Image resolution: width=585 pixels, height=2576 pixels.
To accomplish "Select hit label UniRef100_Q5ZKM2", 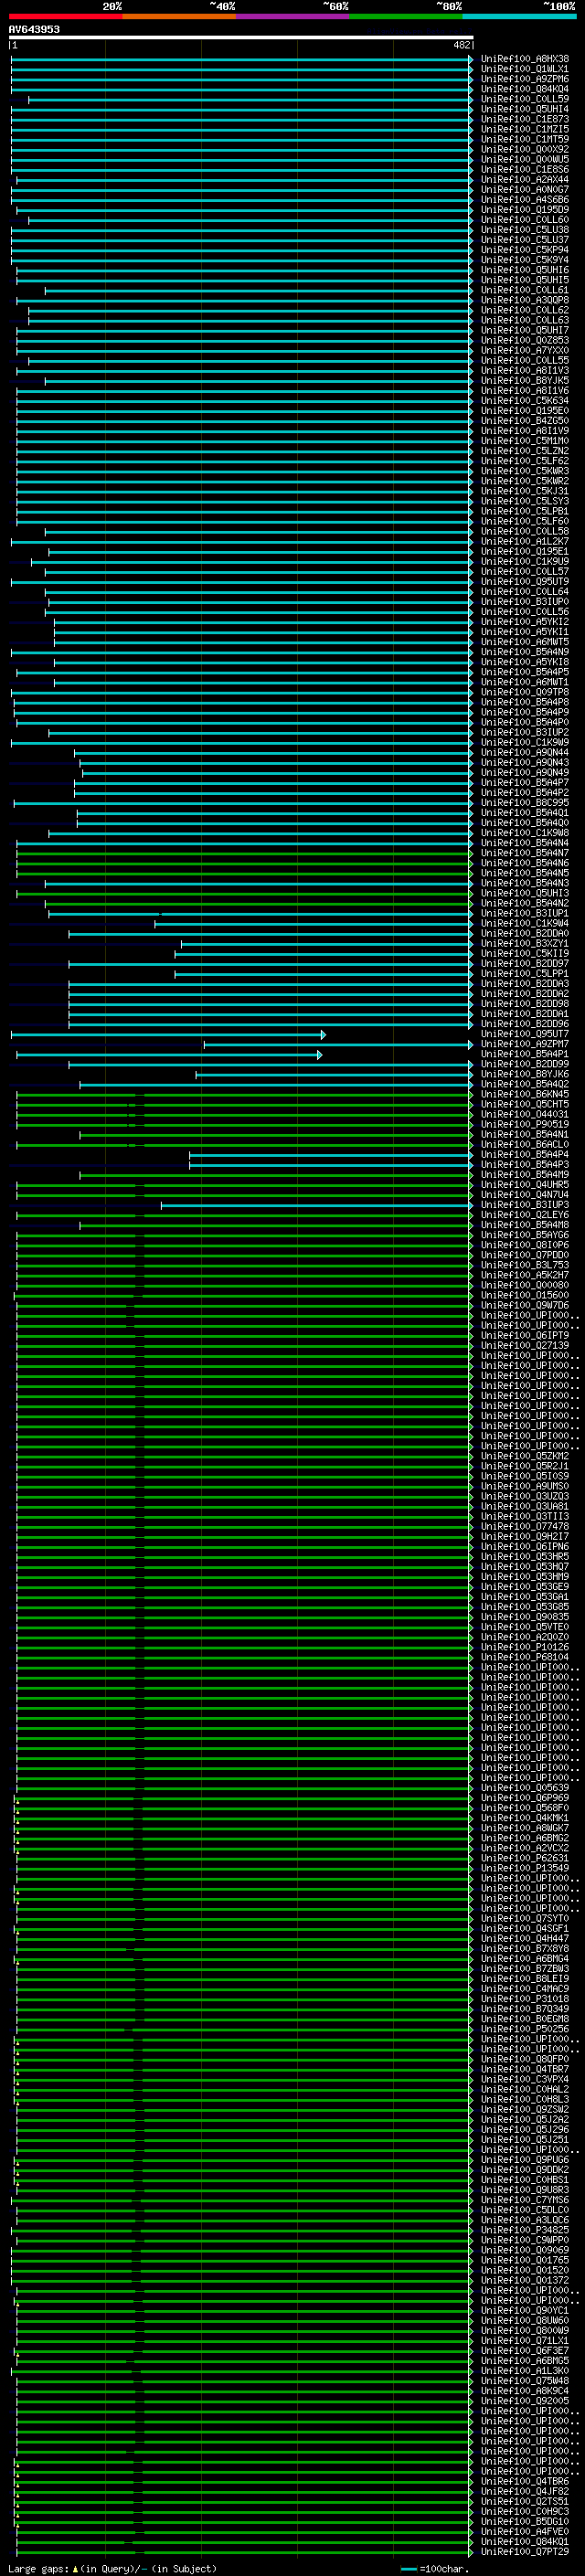I will click(525, 1456).
